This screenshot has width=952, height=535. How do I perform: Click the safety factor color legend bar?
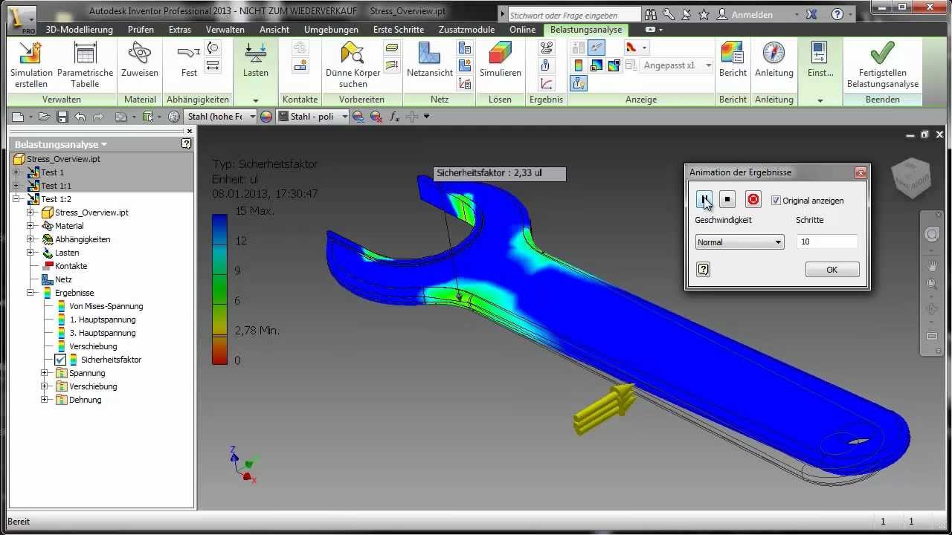point(219,289)
